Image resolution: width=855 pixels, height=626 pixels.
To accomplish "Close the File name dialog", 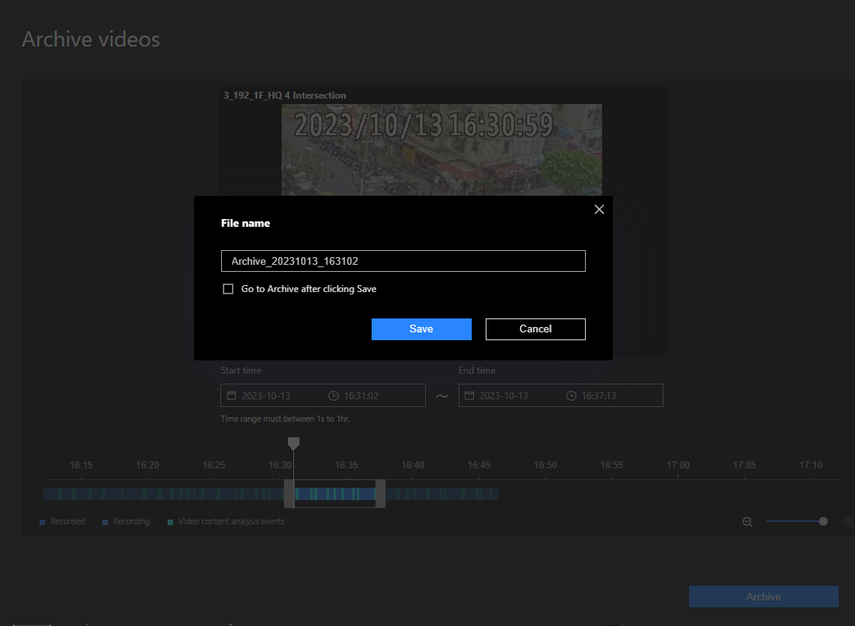I will (599, 210).
